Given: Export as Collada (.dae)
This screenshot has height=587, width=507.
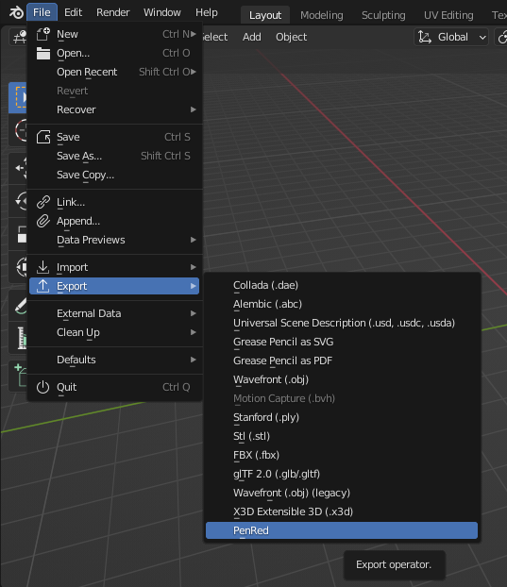Looking at the screenshot, I should [x=342, y=285].
